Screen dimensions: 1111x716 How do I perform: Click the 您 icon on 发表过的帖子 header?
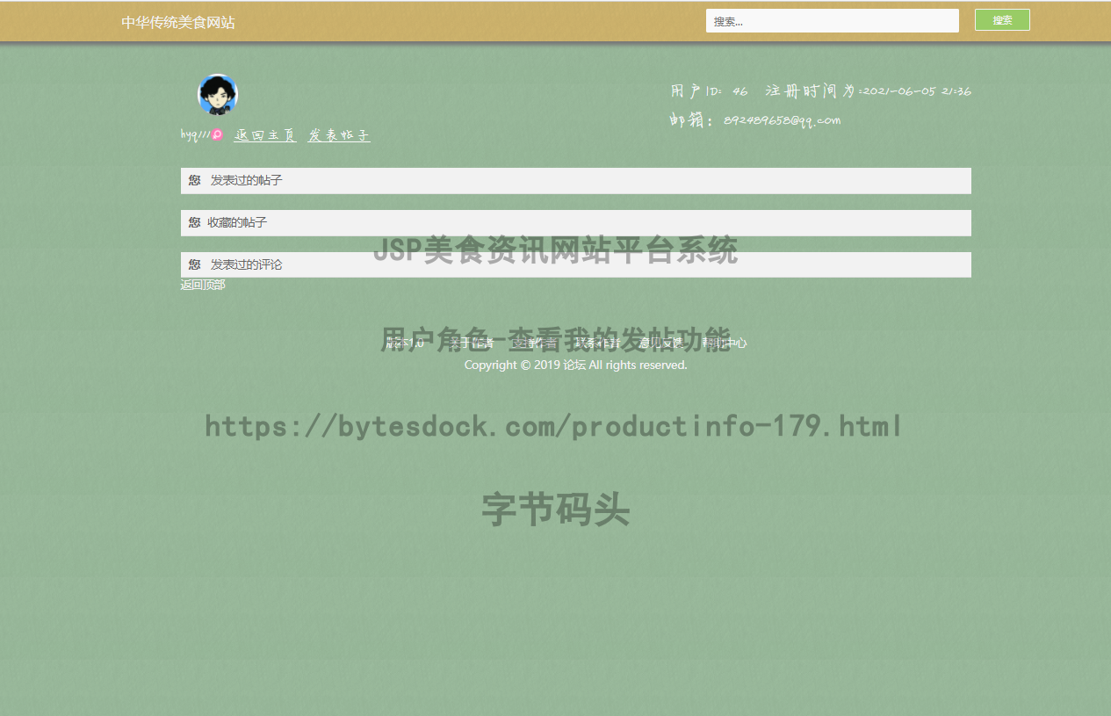194,180
